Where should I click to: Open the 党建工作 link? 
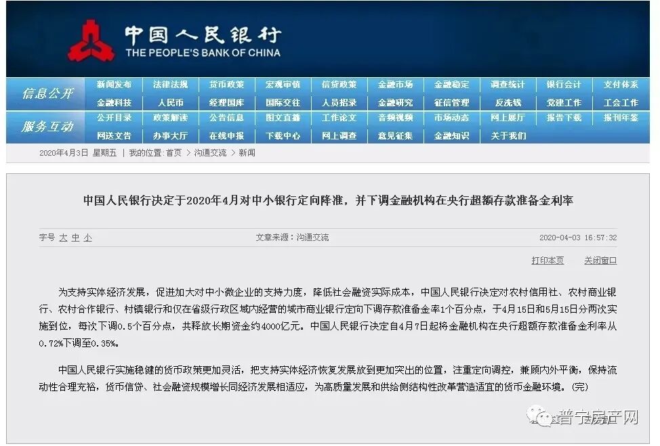click(564, 103)
